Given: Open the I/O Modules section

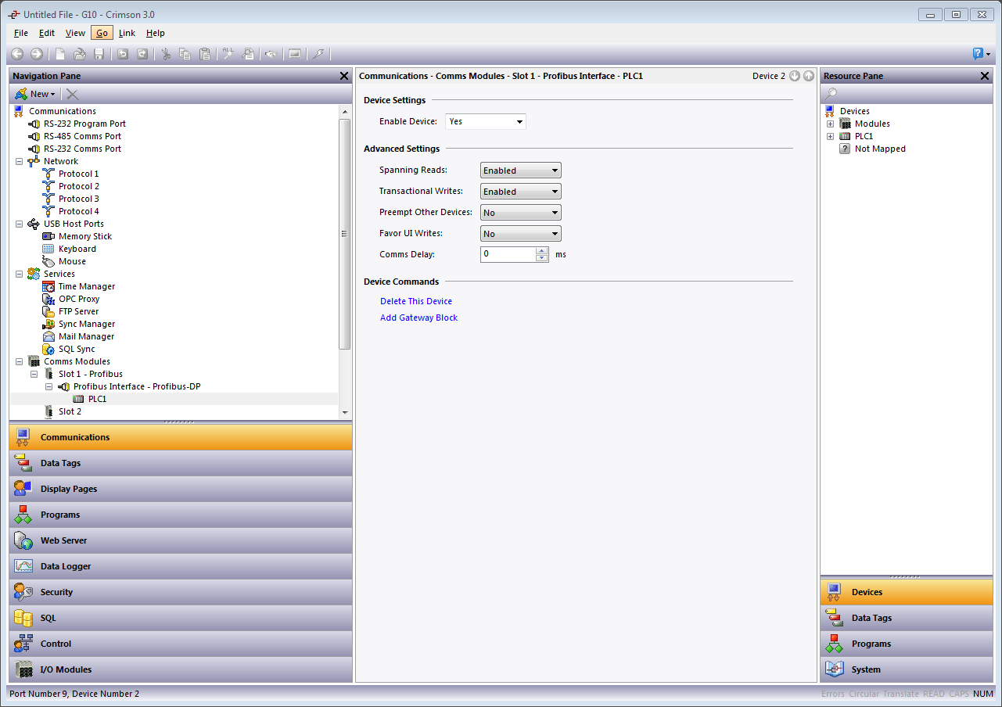Looking at the screenshot, I should click(x=181, y=669).
